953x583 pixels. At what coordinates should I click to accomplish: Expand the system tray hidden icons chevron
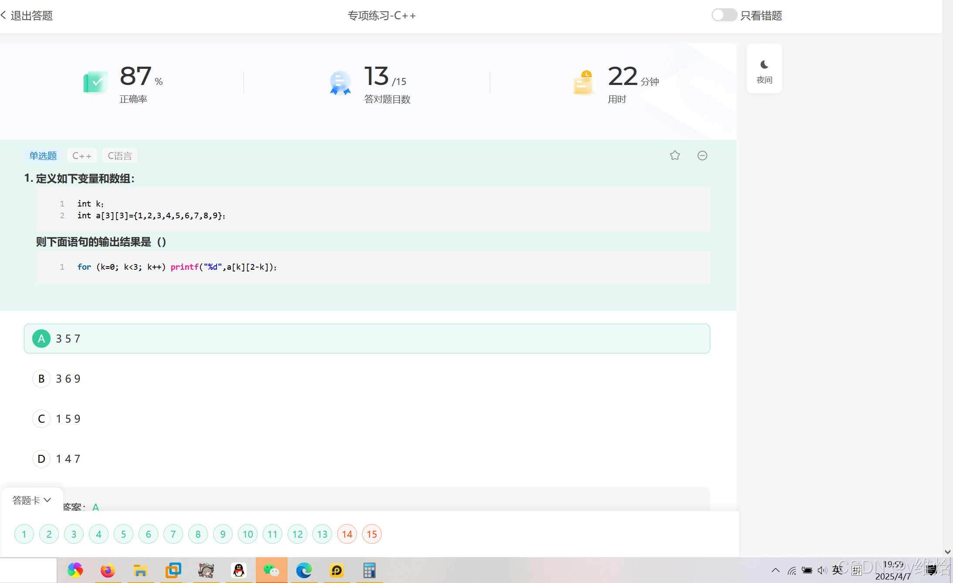[x=775, y=570]
